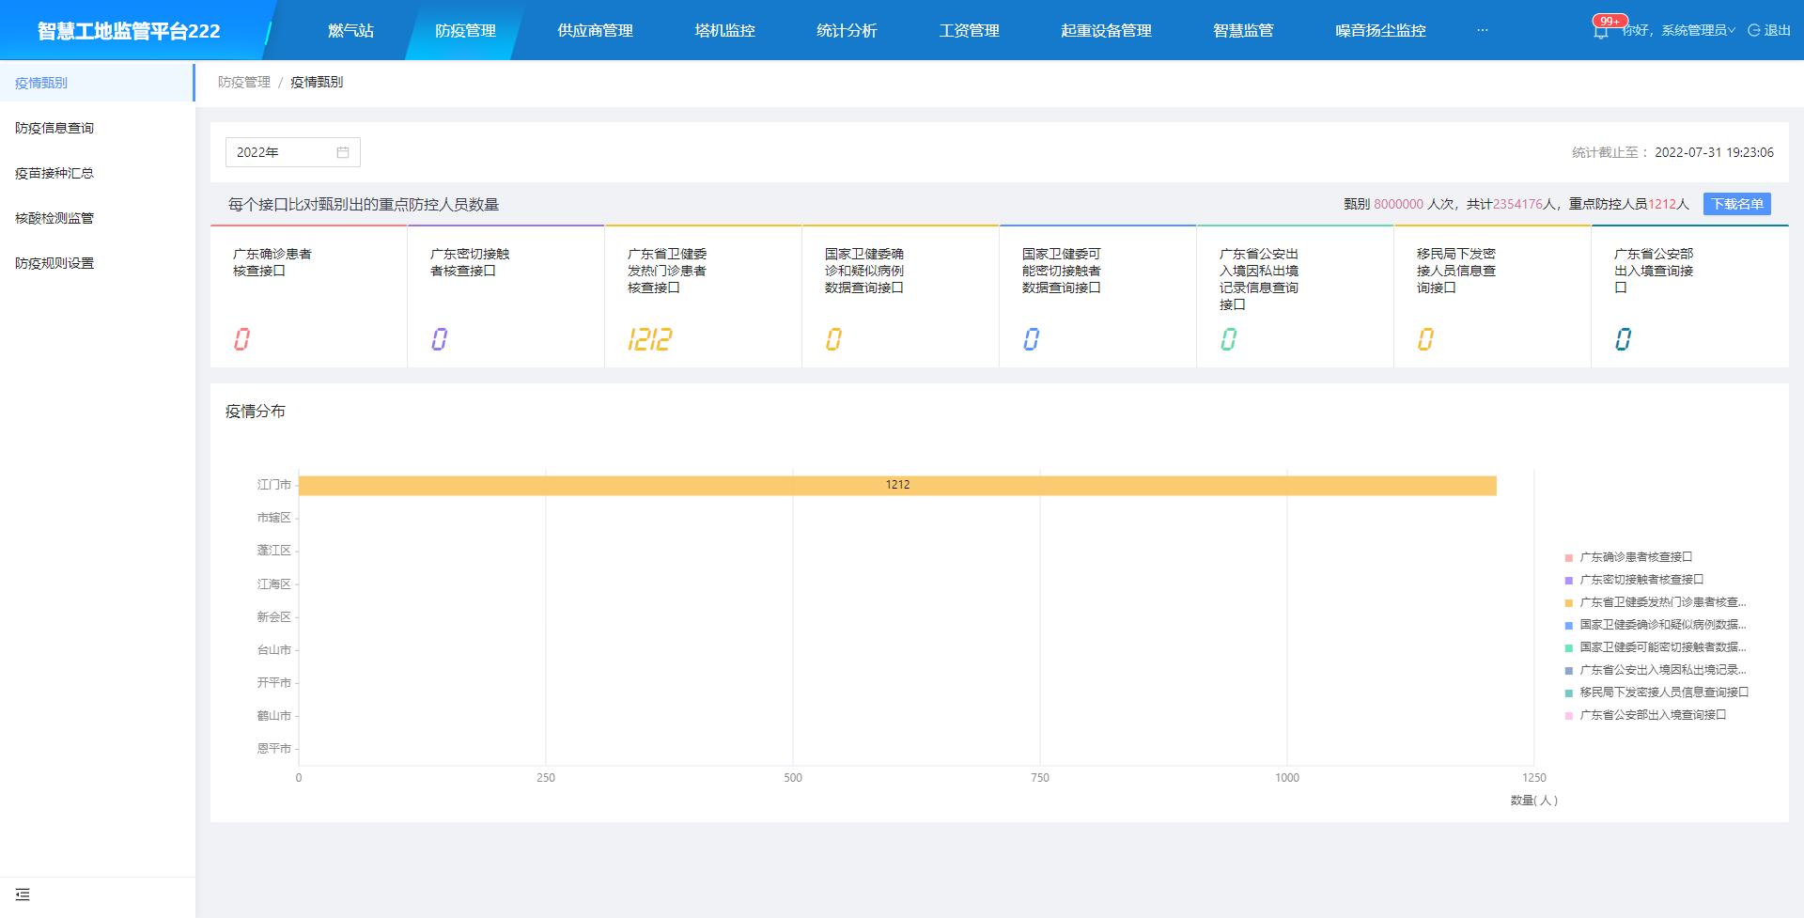Click the 蓬江区 axis label
The width and height of the screenshot is (1804, 918).
[x=273, y=551]
